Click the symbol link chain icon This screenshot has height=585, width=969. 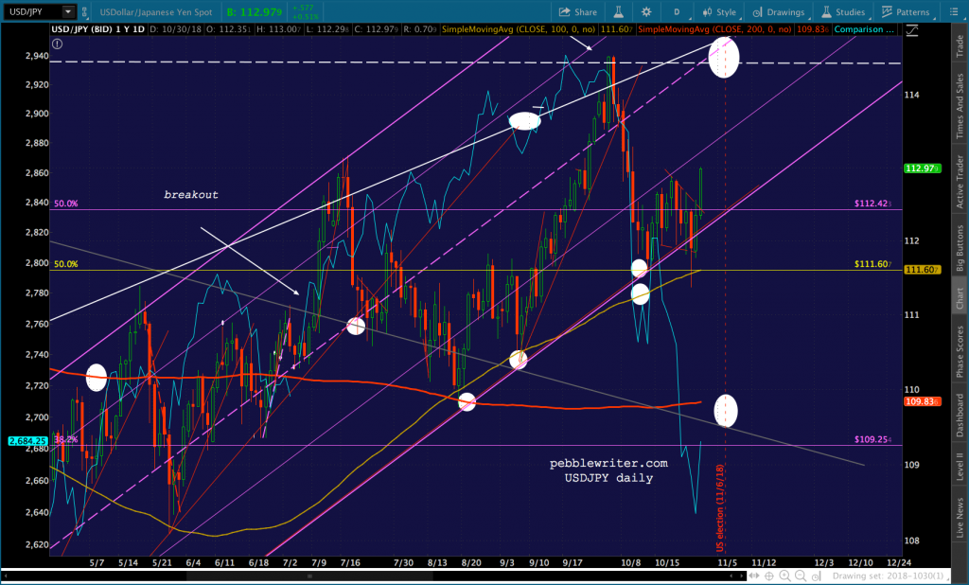pyautogui.click(x=84, y=11)
